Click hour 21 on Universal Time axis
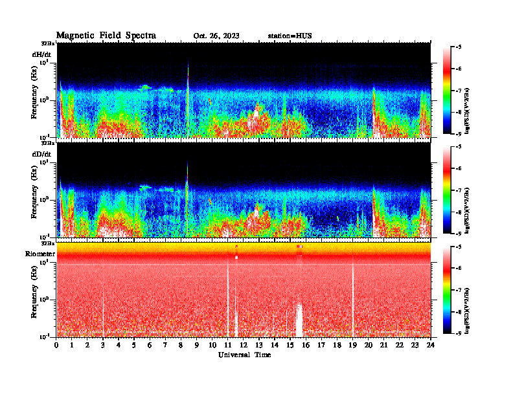This screenshot has width=513, height=396. tap(383, 346)
